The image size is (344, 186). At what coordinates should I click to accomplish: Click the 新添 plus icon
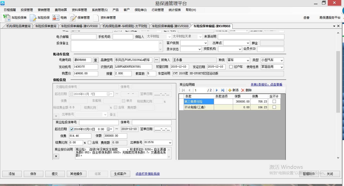[230, 90]
